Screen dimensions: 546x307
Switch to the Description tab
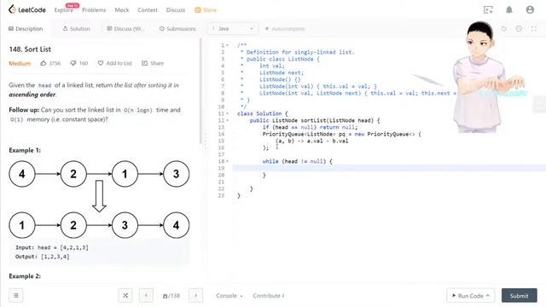26,28
